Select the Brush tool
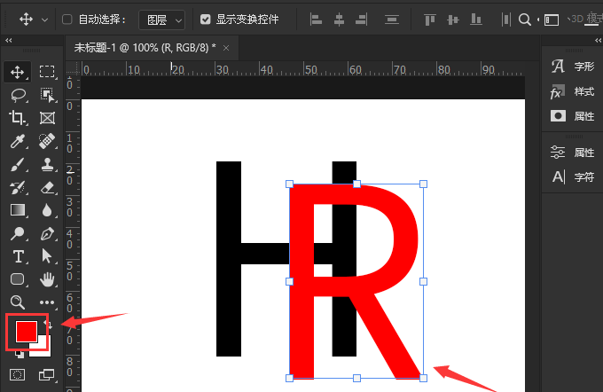 tap(18, 164)
